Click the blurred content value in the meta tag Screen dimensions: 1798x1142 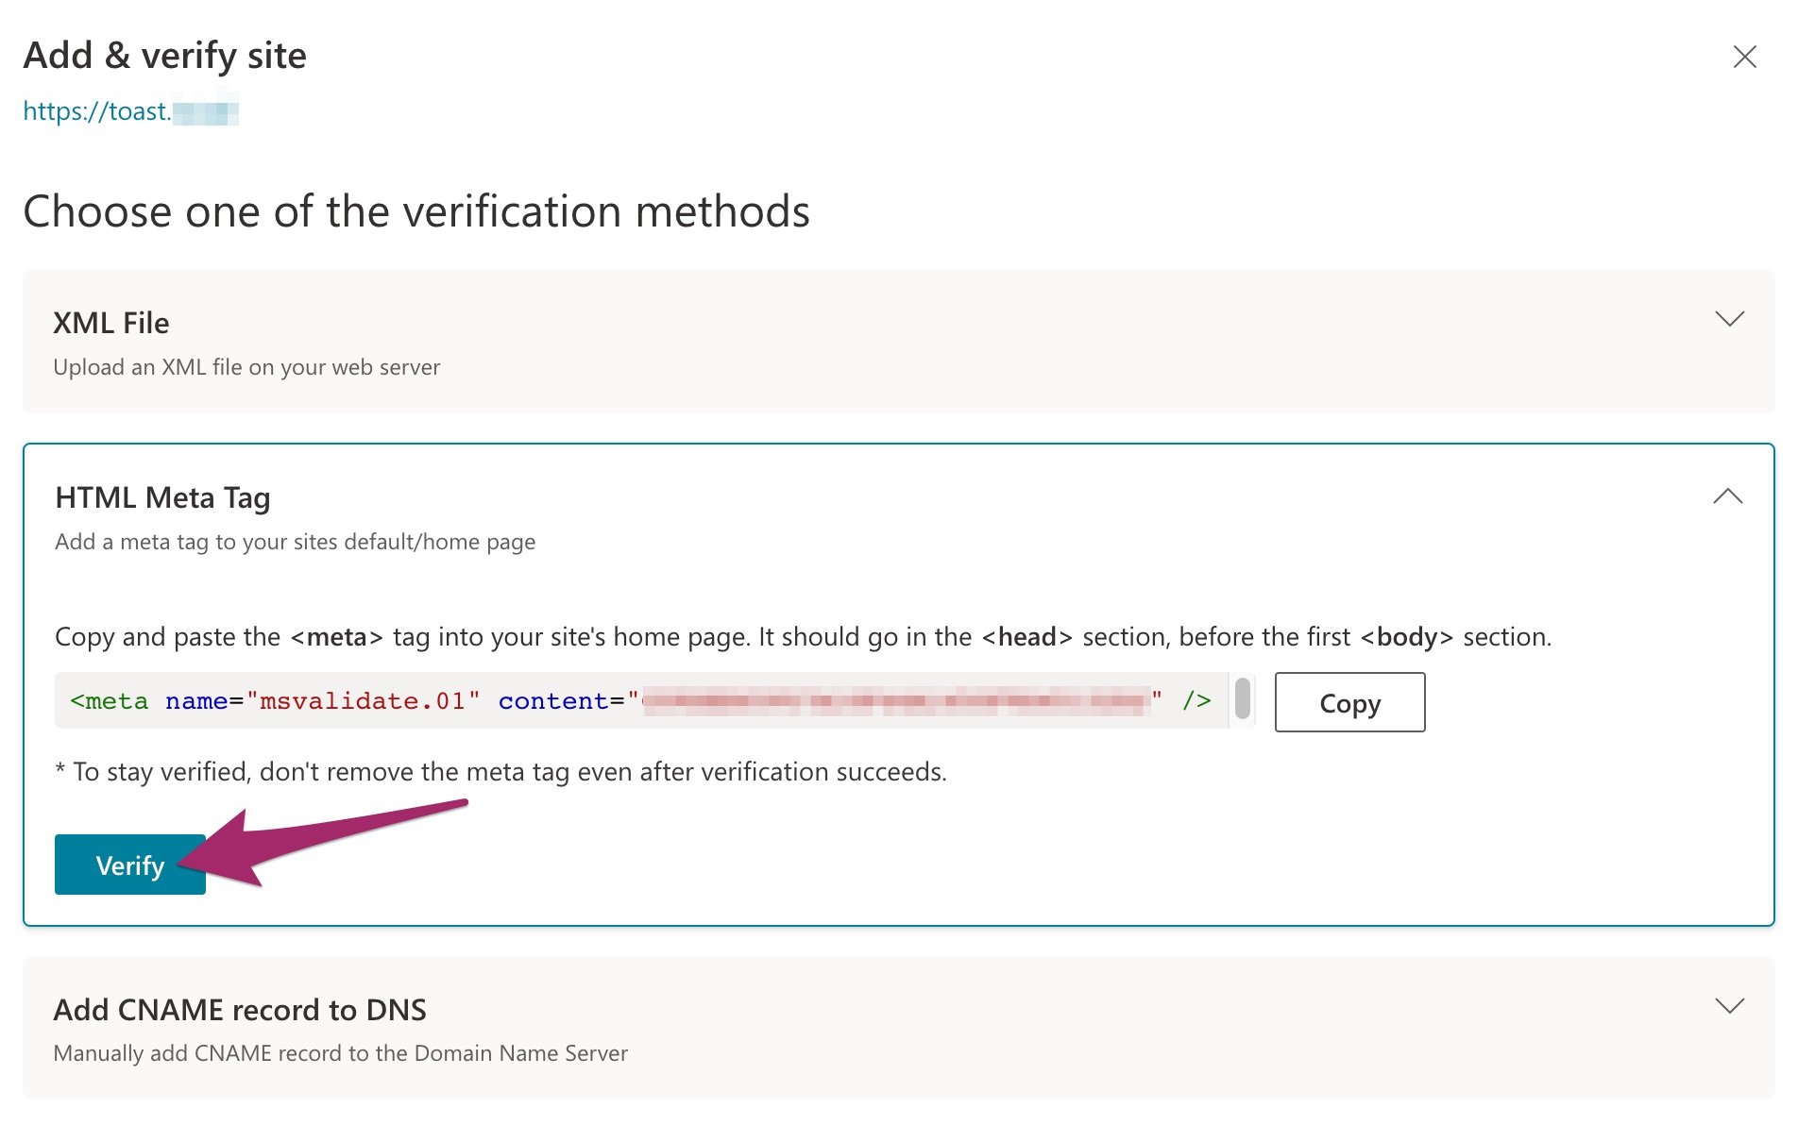(x=897, y=700)
